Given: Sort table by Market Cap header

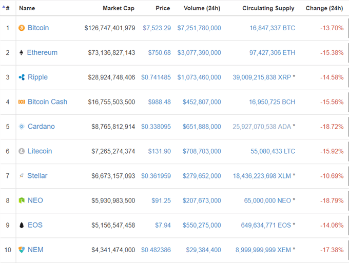Looking at the screenshot, I should click(x=119, y=8).
